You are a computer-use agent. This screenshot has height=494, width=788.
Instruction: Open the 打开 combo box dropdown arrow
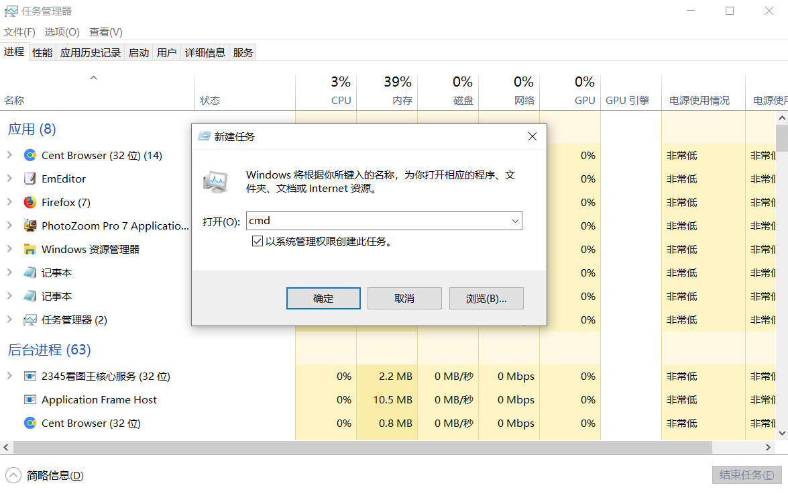click(x=515, y=220)
